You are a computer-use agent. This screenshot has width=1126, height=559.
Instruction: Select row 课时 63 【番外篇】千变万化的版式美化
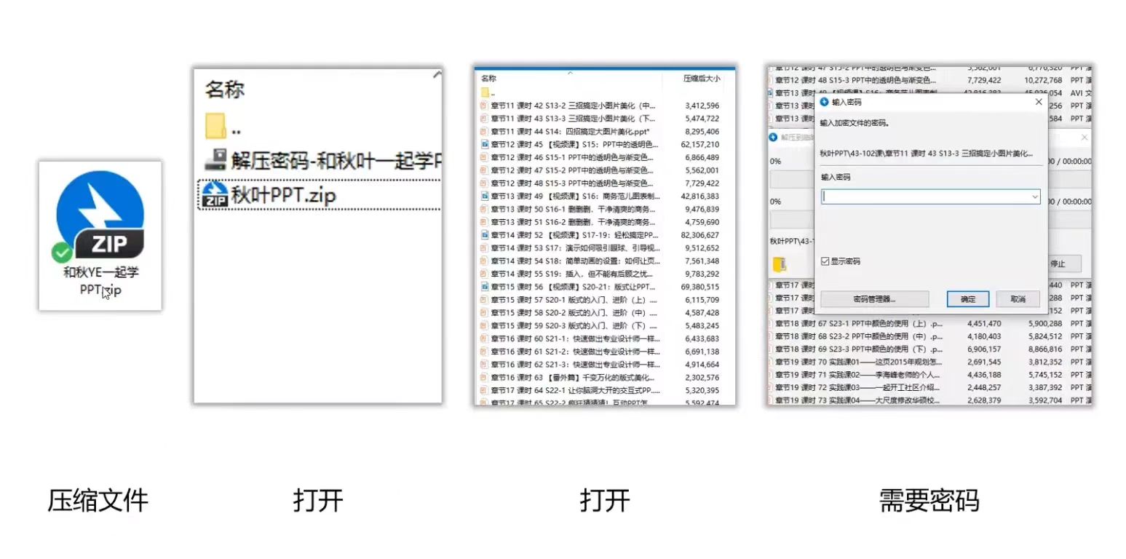click(x=575, y=378)
